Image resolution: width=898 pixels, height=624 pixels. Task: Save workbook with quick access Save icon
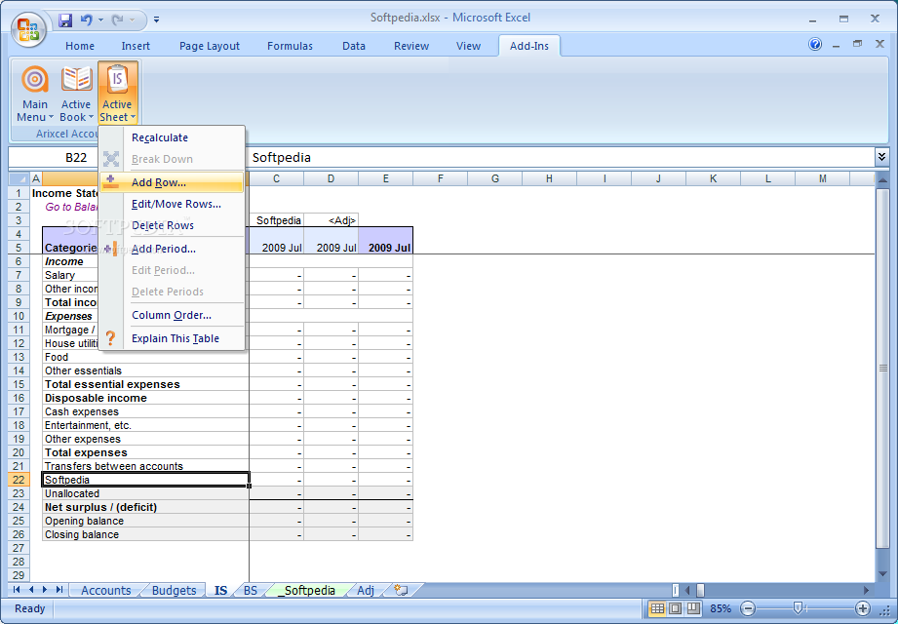[x=65, y=20]
